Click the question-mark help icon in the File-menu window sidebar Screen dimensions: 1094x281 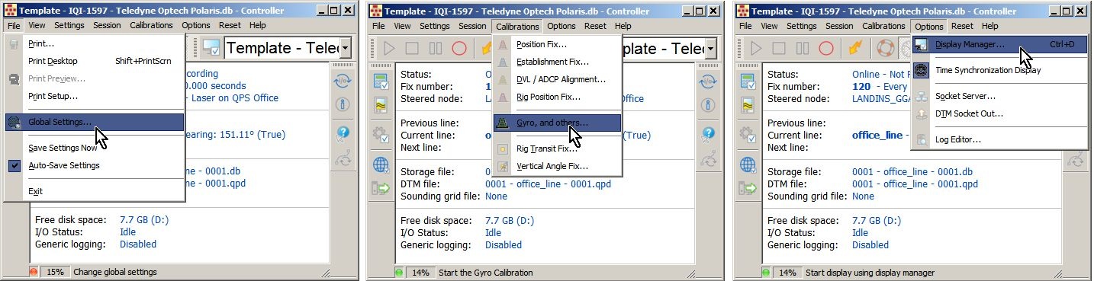click(x=343, y=133)
